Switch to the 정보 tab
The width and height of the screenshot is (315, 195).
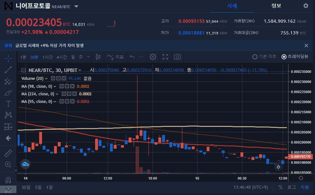(x=276, y=6)
